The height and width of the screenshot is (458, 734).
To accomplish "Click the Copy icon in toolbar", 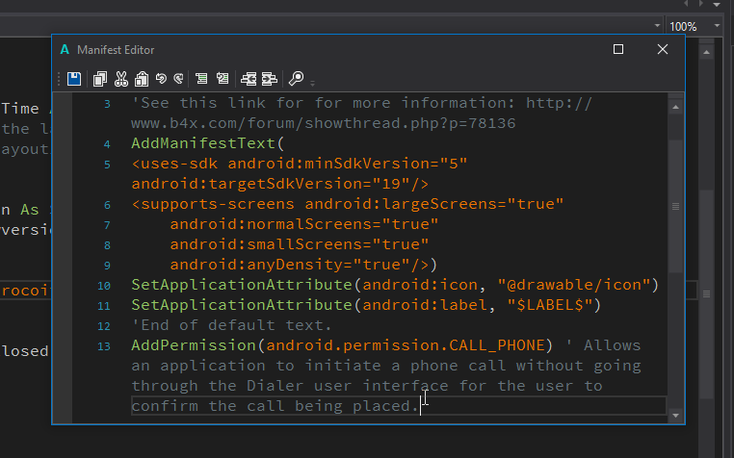I will [x=99, y=79].
